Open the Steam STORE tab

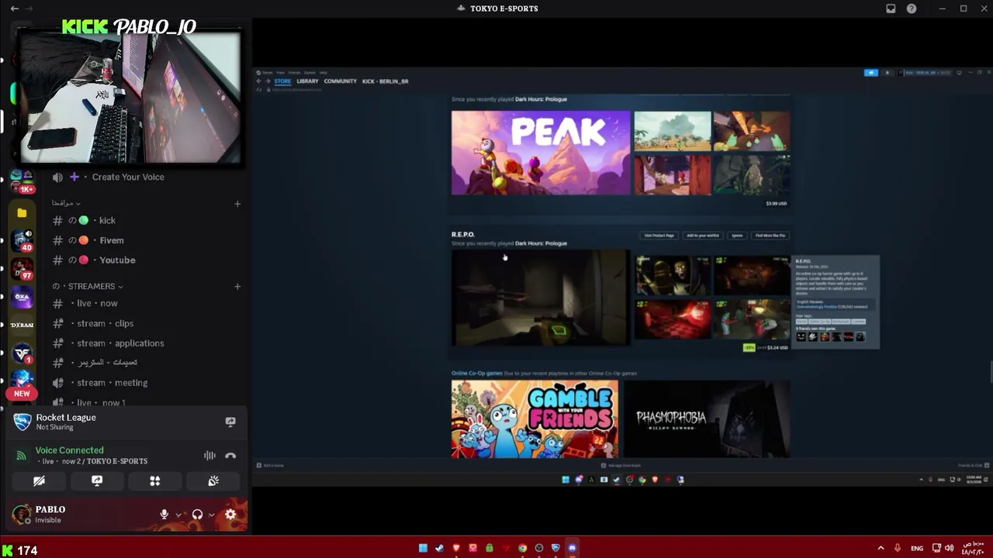pyautogui.click(x=282, y=81)
